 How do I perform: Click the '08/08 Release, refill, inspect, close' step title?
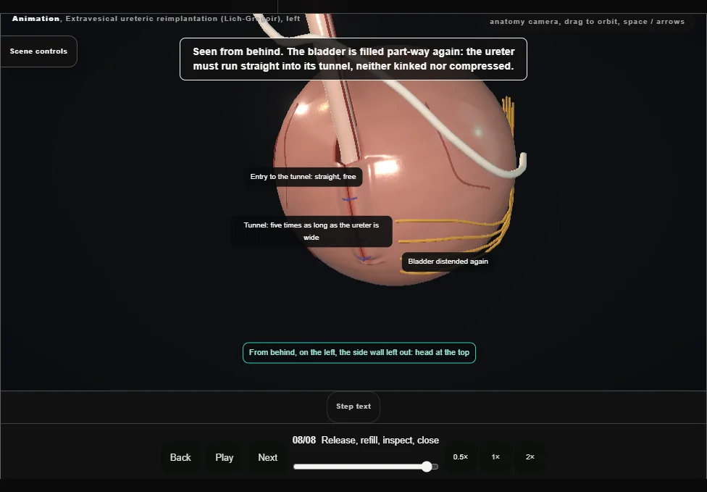pos(366,440)
